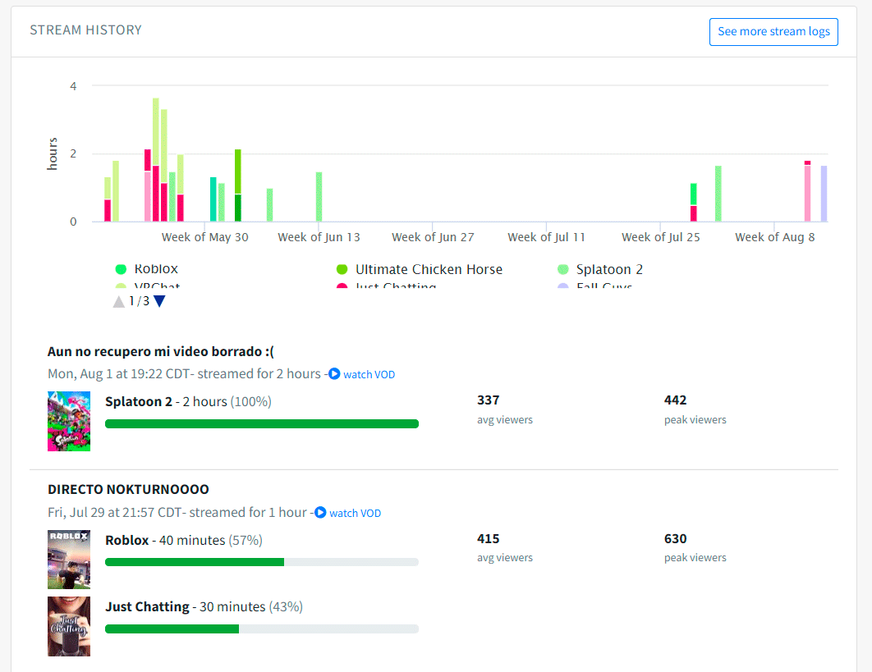Click Splatoon 2 game name in stream entry
The height and width of the screenshot is (672, 872).
click(139, 402)
